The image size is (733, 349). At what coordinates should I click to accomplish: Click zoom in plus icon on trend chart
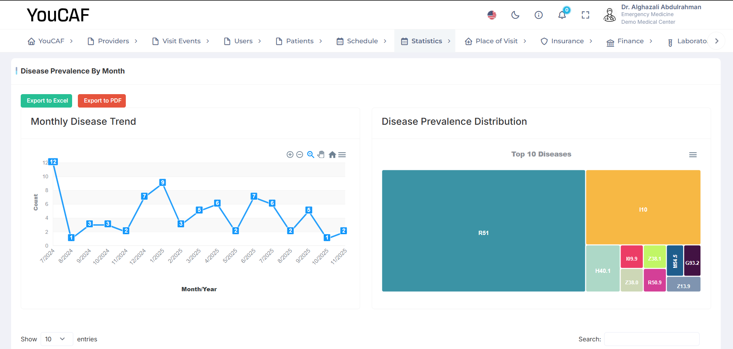290,155
